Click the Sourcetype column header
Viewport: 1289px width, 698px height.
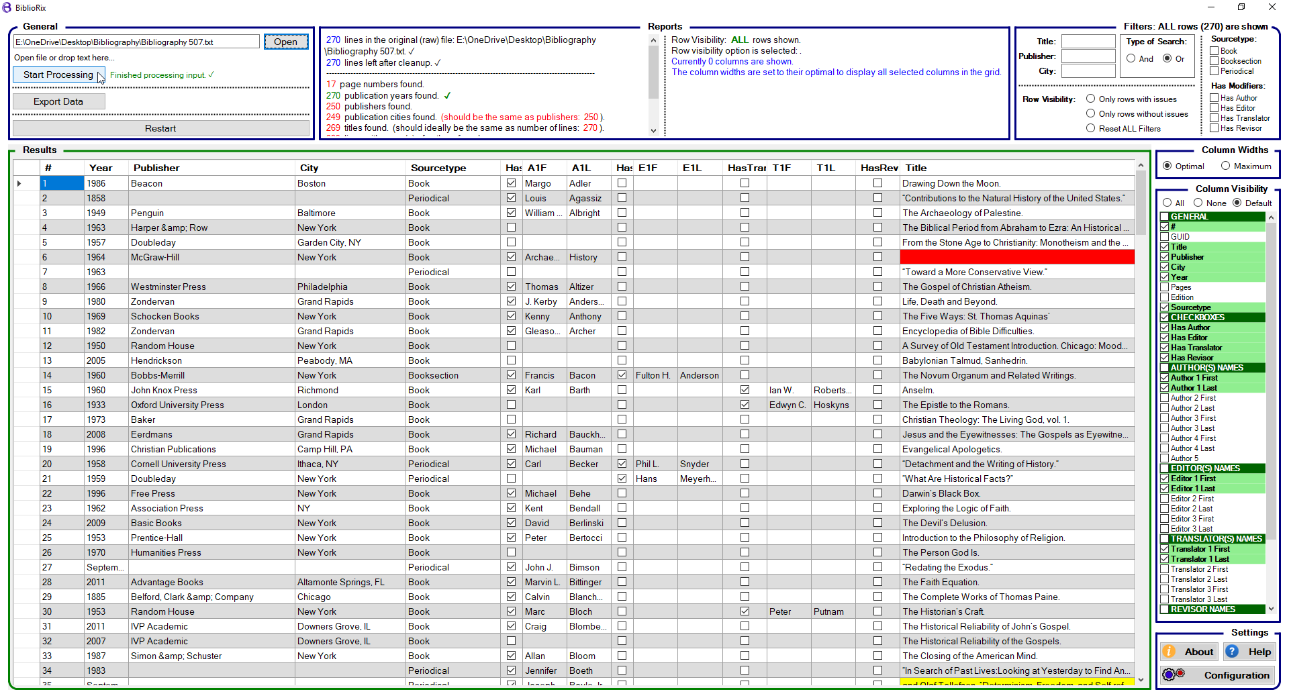point(438,168)
